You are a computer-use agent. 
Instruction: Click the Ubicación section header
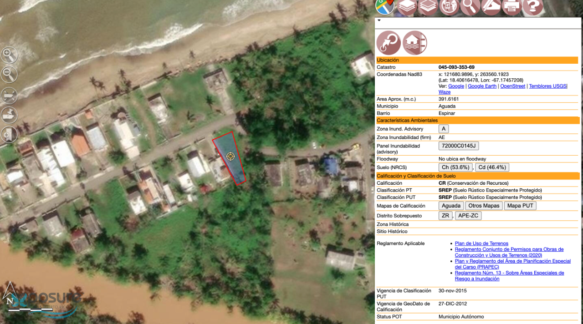coord(477,60)
